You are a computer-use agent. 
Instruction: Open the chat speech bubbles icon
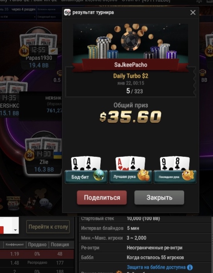click(46, 203)
